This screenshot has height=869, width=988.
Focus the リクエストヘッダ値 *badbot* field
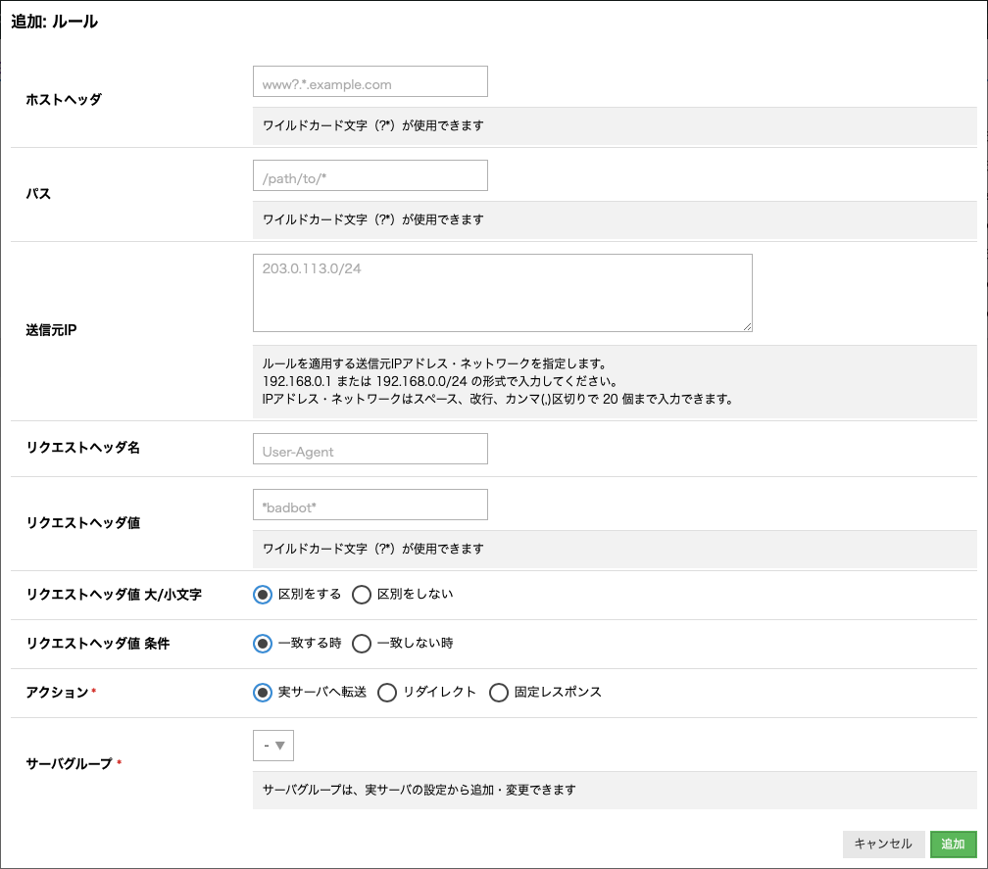pos(370,504)
